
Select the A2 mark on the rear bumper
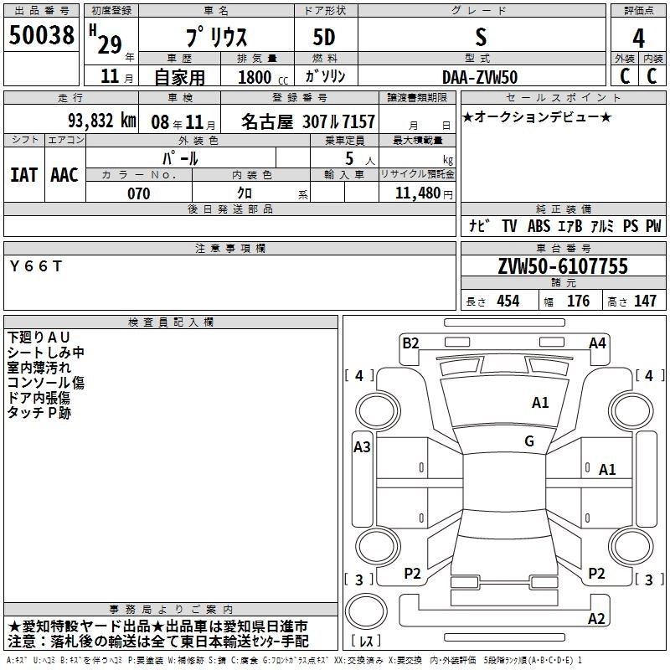click(x=596, y=619)
